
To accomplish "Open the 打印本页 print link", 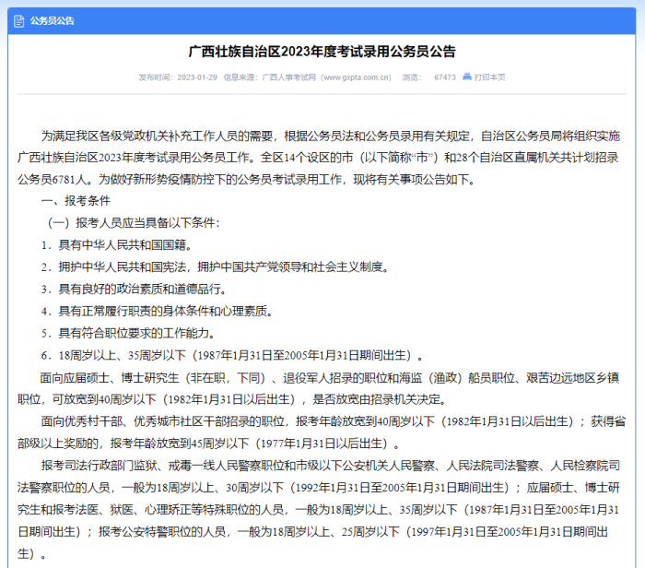I will tap(489, 77).
